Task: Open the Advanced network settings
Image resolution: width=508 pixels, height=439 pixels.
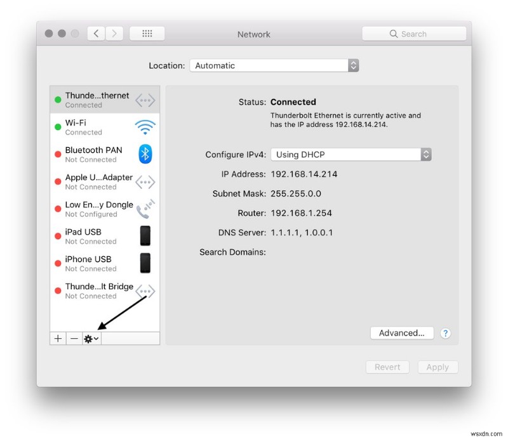Action: pyautogui.click(x=401, y=332)
